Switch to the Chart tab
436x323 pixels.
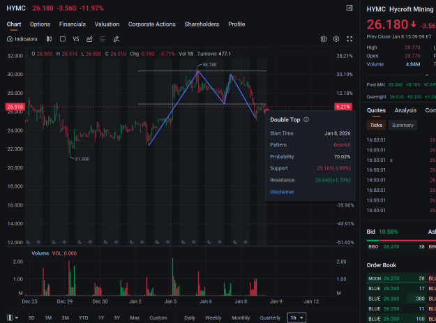tap(14, 24)
